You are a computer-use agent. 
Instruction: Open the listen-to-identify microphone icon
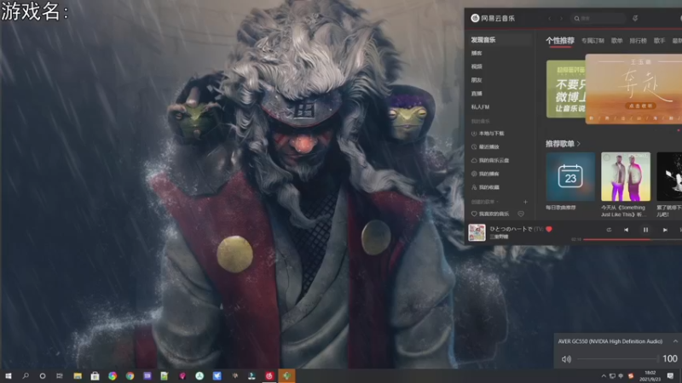click(635, 18)
